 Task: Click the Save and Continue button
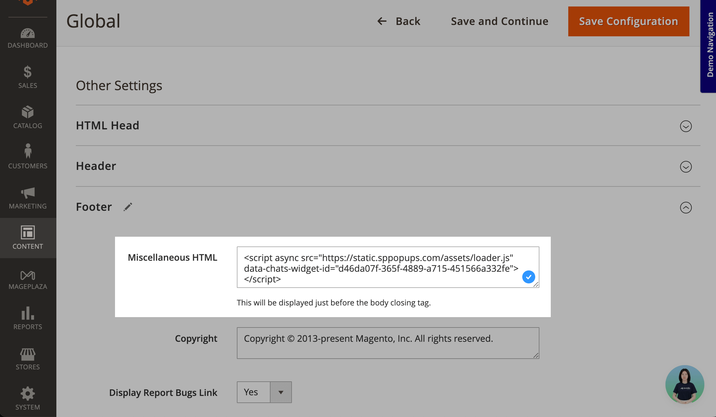[499, 21]
